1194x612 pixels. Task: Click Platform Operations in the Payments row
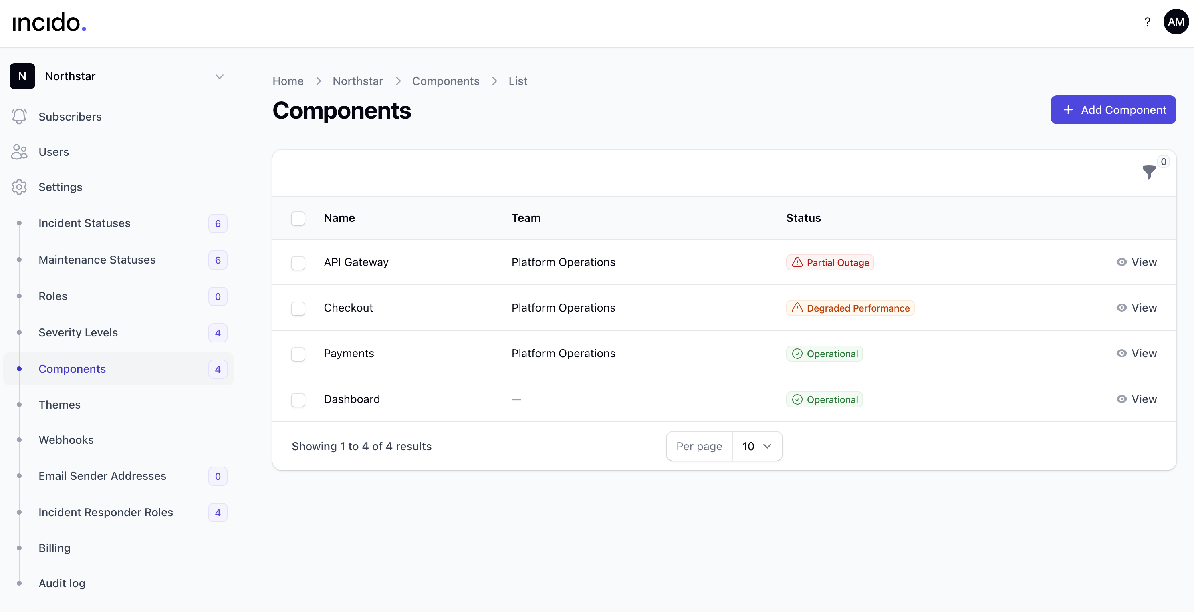pyautogui.click(x=563, y=354)
